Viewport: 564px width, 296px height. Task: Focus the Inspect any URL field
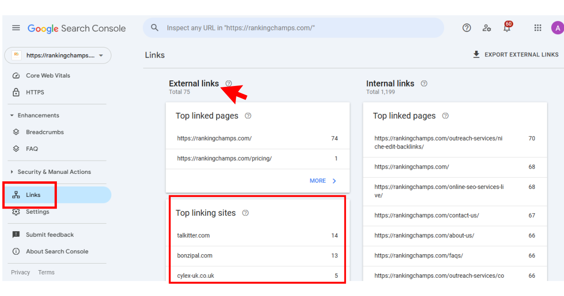[293, 28]
